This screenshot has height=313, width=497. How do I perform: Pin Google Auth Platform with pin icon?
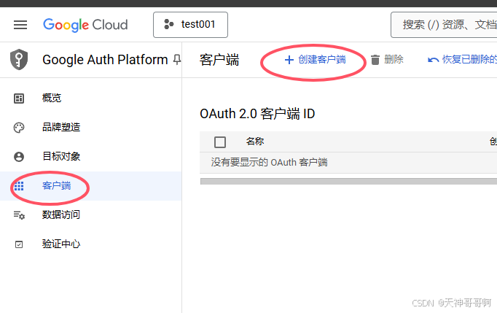pyautogui.click(x=177, y=59)
